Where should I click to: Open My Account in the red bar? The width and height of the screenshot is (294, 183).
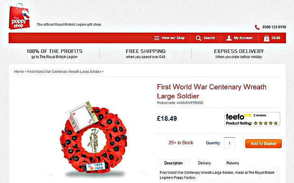click(x=243, y=38)
